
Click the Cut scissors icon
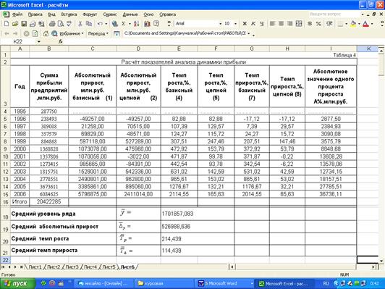click(x=80, y=24)
